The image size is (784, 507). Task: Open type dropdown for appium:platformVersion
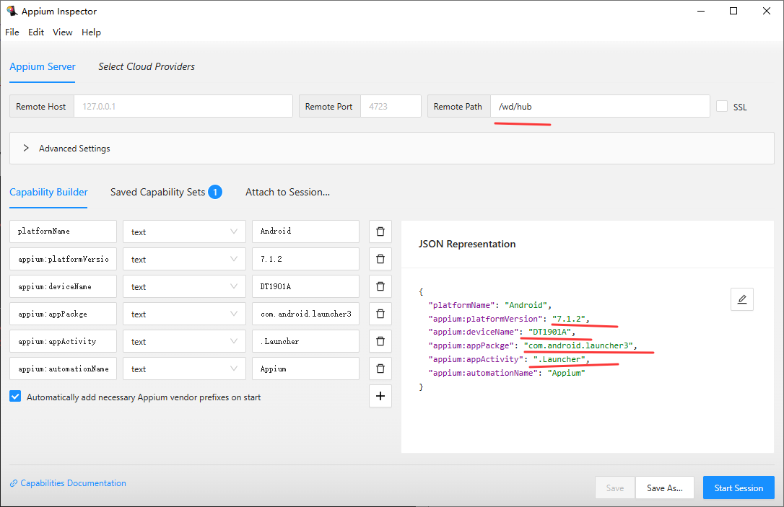184,259
